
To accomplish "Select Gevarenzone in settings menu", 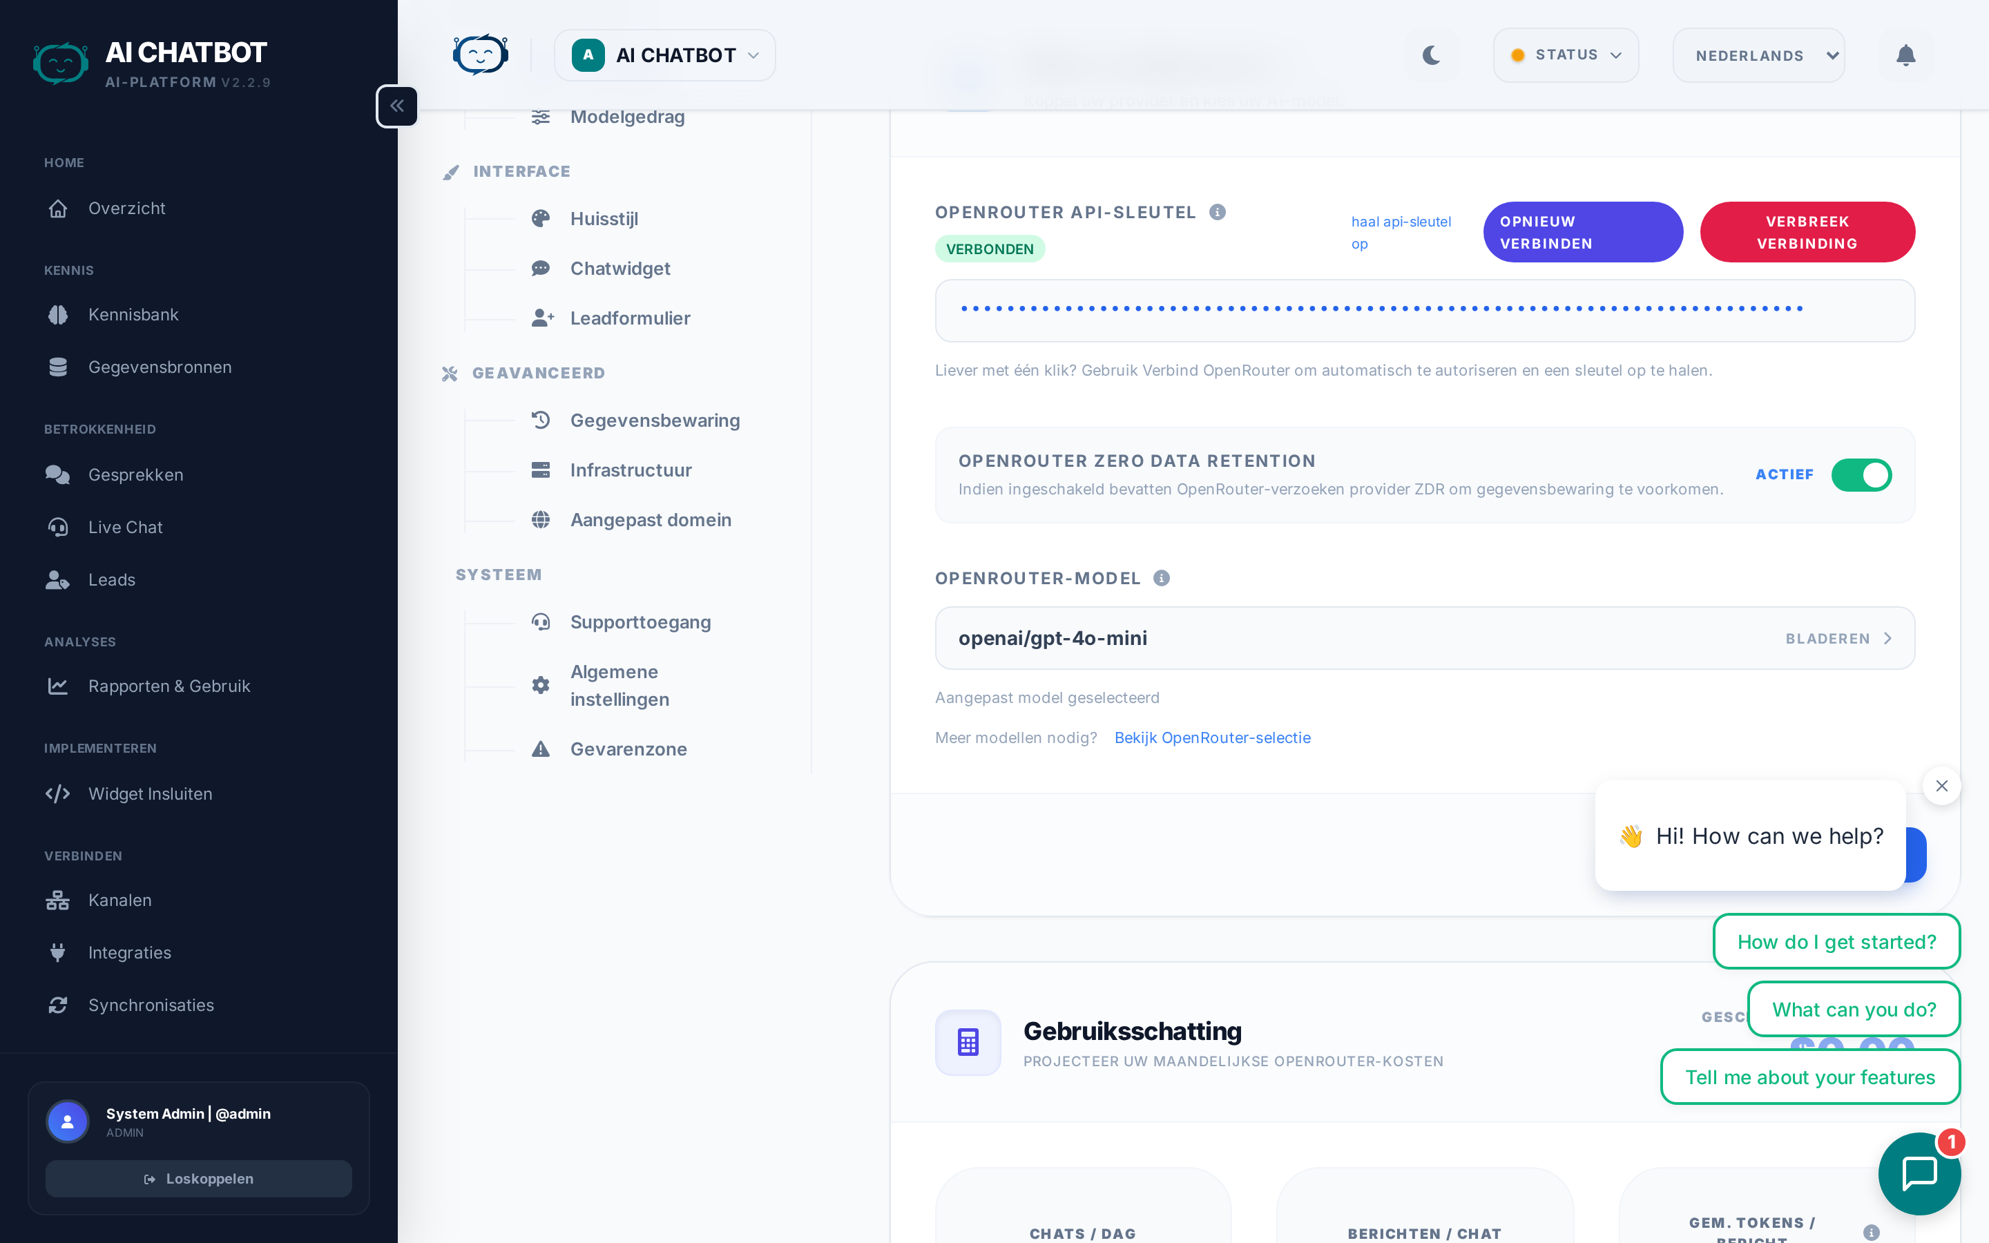I will [628, 749].
